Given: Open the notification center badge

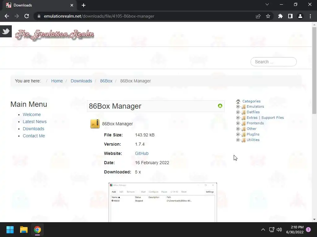Looking at the screenshot, I should 308,230.
